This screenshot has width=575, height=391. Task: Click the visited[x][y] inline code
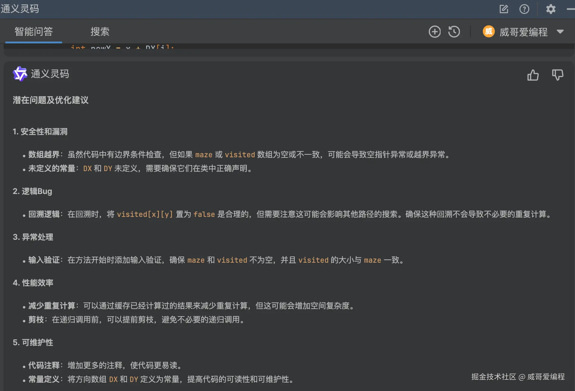click(x=145, y=214)
